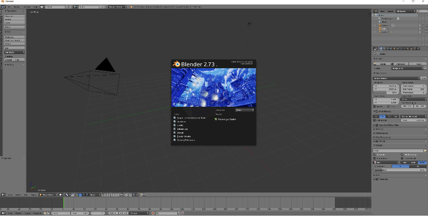Screen dimensions: 428x216
Task: Open the Render menu in top bar
Action: pos(17,7)
